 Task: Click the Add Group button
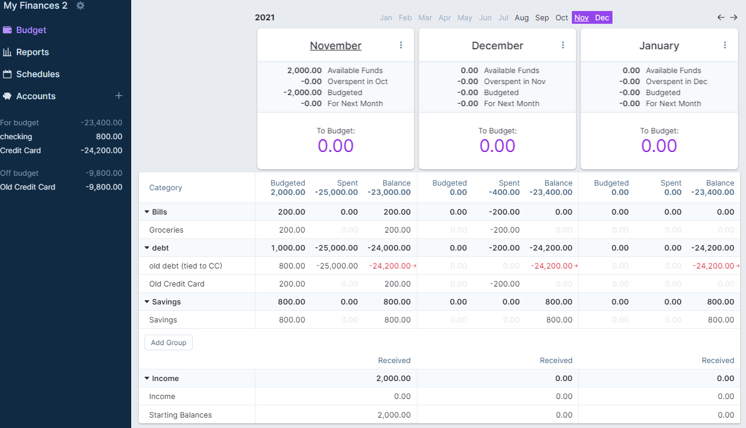pos(168,343)
